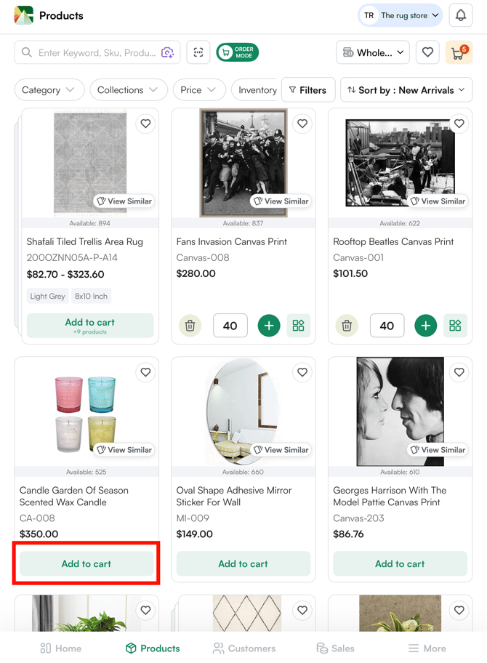Open the Sort by New Arrivals dropdown
The image size is (487, 663).
tap(406, 90)
